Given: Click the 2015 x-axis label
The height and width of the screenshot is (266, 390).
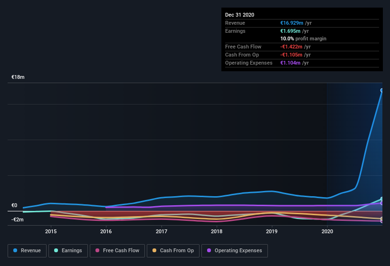Looking at the screenshot, I should pyautogui.click(x=51, y=231).
